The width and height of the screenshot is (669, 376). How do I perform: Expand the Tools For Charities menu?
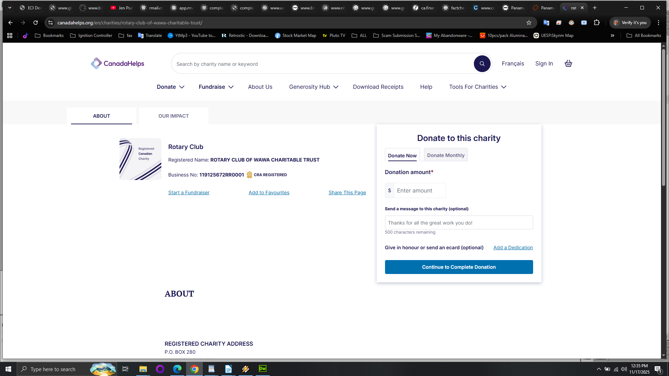(x=477, y=87)
